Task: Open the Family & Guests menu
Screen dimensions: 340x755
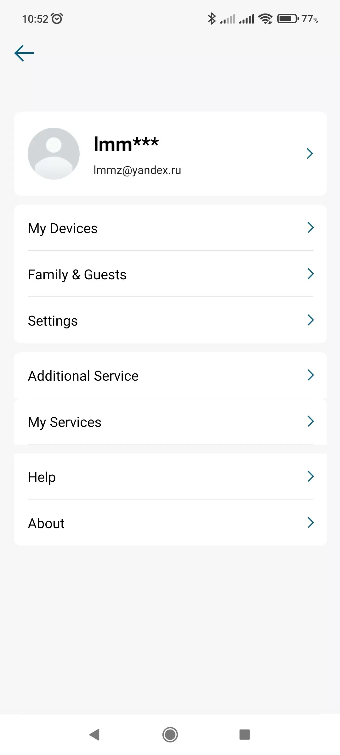Action: tap(77, 274)
